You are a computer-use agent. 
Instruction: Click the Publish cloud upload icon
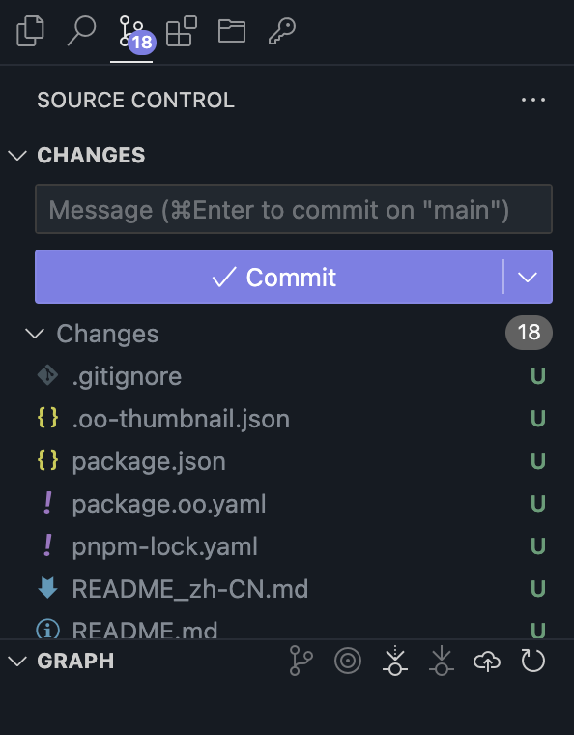click(x=487, y=661)
